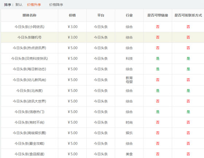Click the 媒体名称 column header
This screenshot has width=204, height=158.
(x=30, y=15)
